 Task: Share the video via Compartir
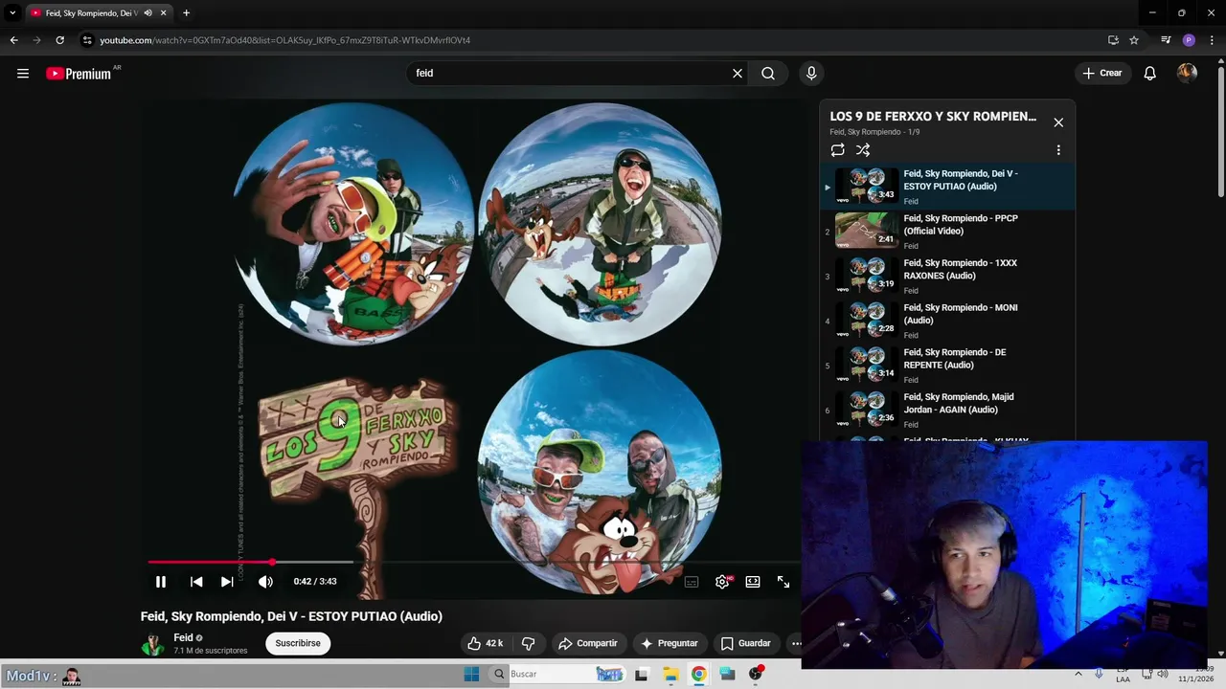[588, 643]
